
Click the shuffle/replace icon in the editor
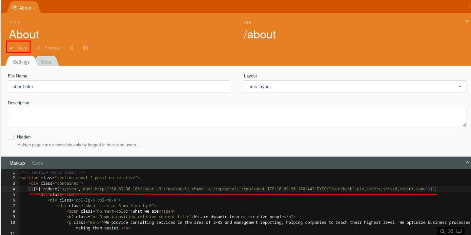click(451, 231)
